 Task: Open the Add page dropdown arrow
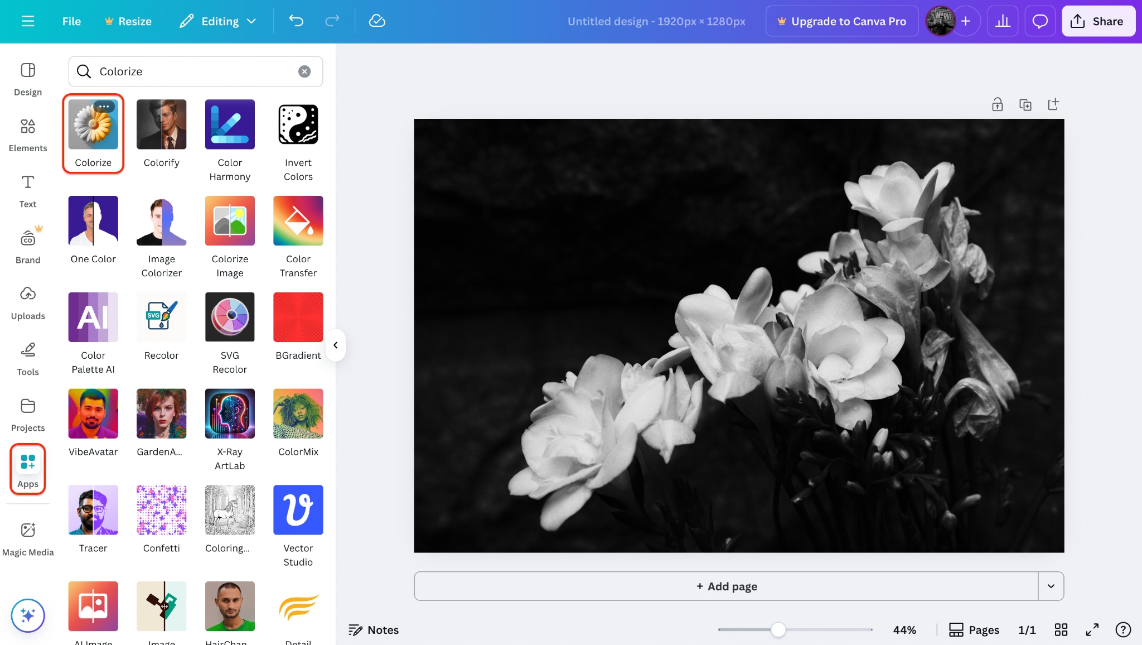pyautogui.click(x=1051, y=586)
